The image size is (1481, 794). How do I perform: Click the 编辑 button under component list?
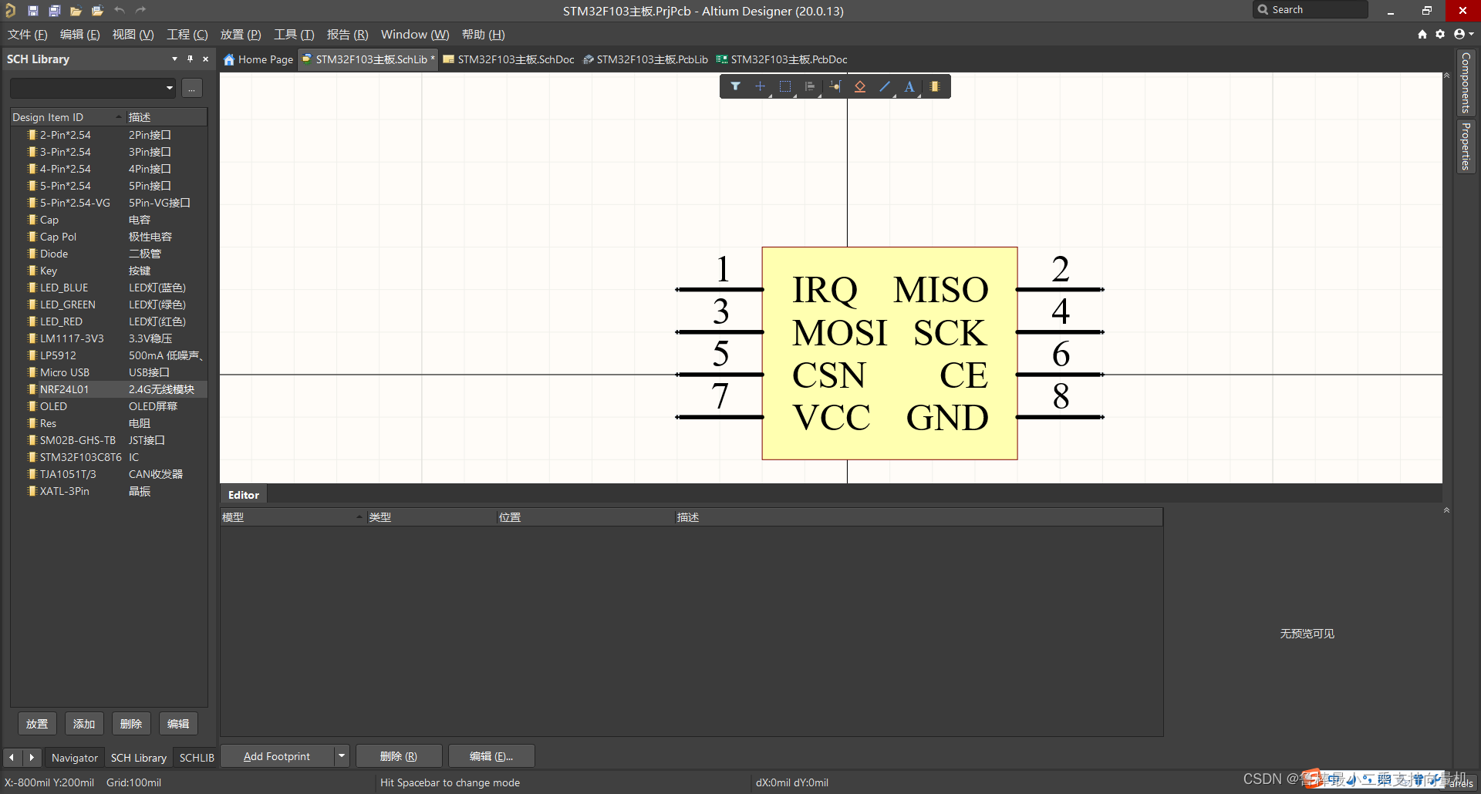coord(178,724)
